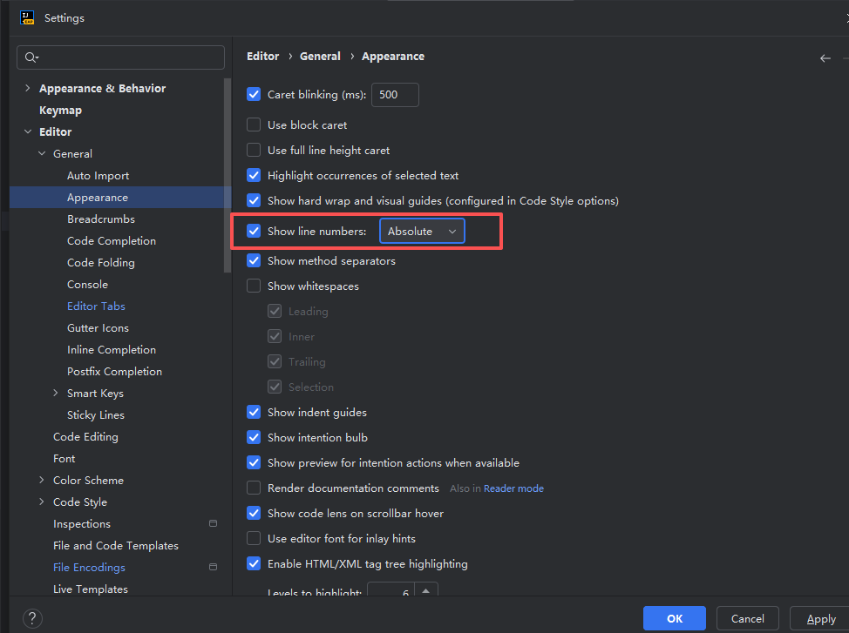Enable Show whitespaces checkbox
Screen dimensions: 849x633
254,286
